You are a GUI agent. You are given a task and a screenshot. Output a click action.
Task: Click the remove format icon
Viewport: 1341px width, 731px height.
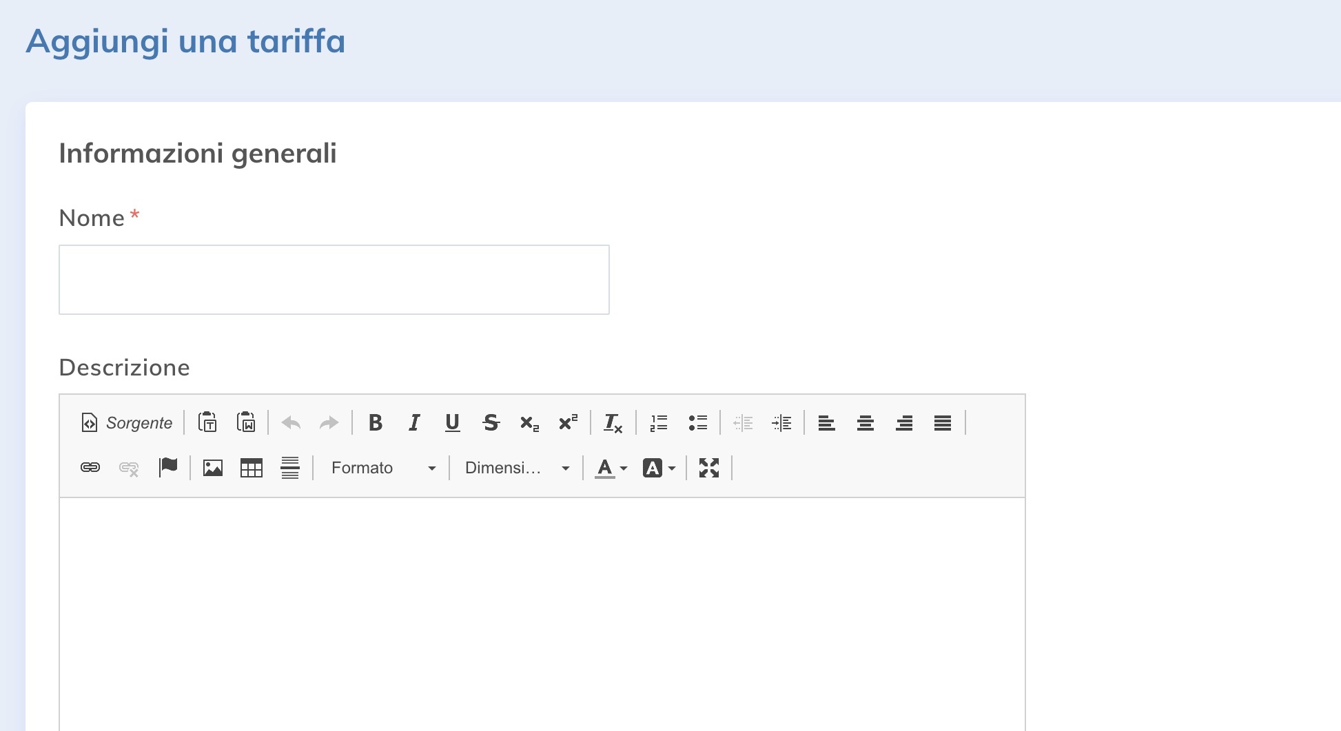pos(613,422)
